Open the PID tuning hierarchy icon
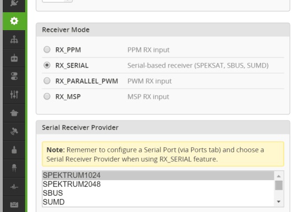Viewport: 292px width, 212px height. click(x=14, y=40)
